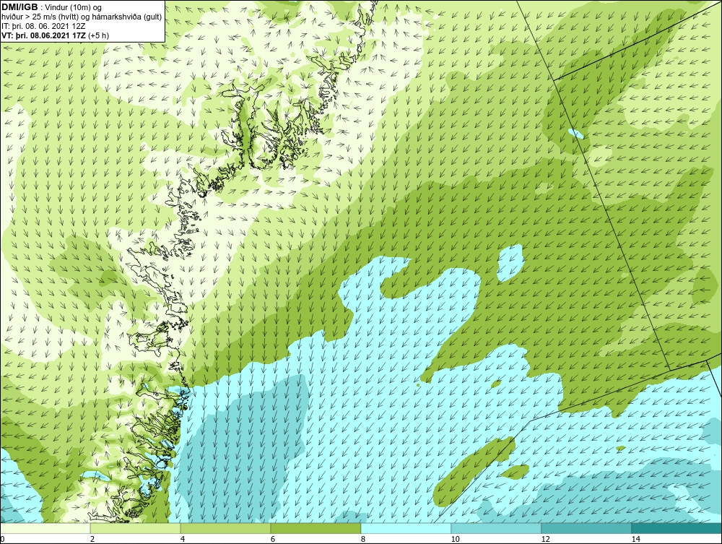Click the legend label '4'
The image size is (722, 544).
pos(183,539)
